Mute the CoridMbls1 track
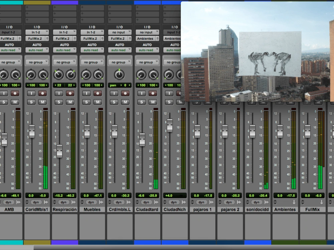This screenshot has width=334, height=250. 43,102
